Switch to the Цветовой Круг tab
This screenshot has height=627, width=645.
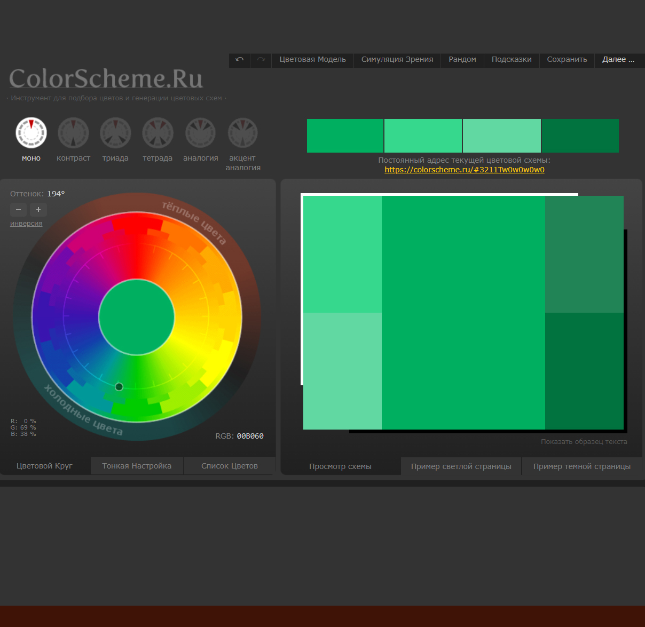coord(44,466)
